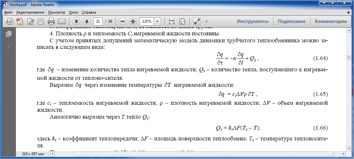Open the Редактирование menu
The height and width of the screenshot is (159, 354).
tap(30, 12)
